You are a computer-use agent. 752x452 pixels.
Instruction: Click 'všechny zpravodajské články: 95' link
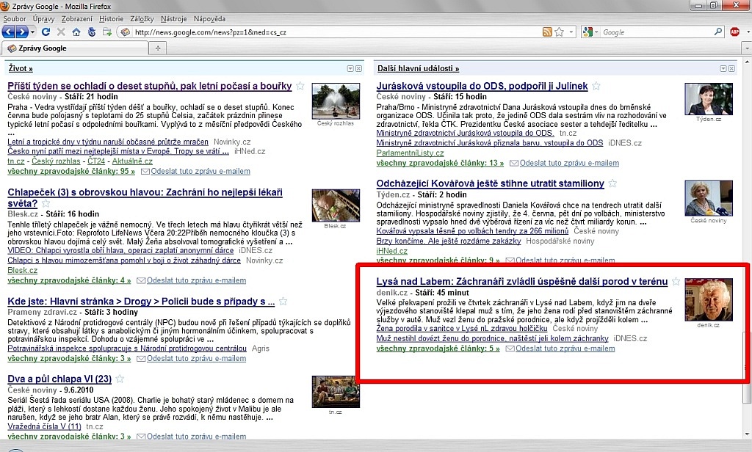point(71,172)
